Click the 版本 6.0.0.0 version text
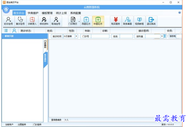 pyautogui.click(x=168, y=125)
